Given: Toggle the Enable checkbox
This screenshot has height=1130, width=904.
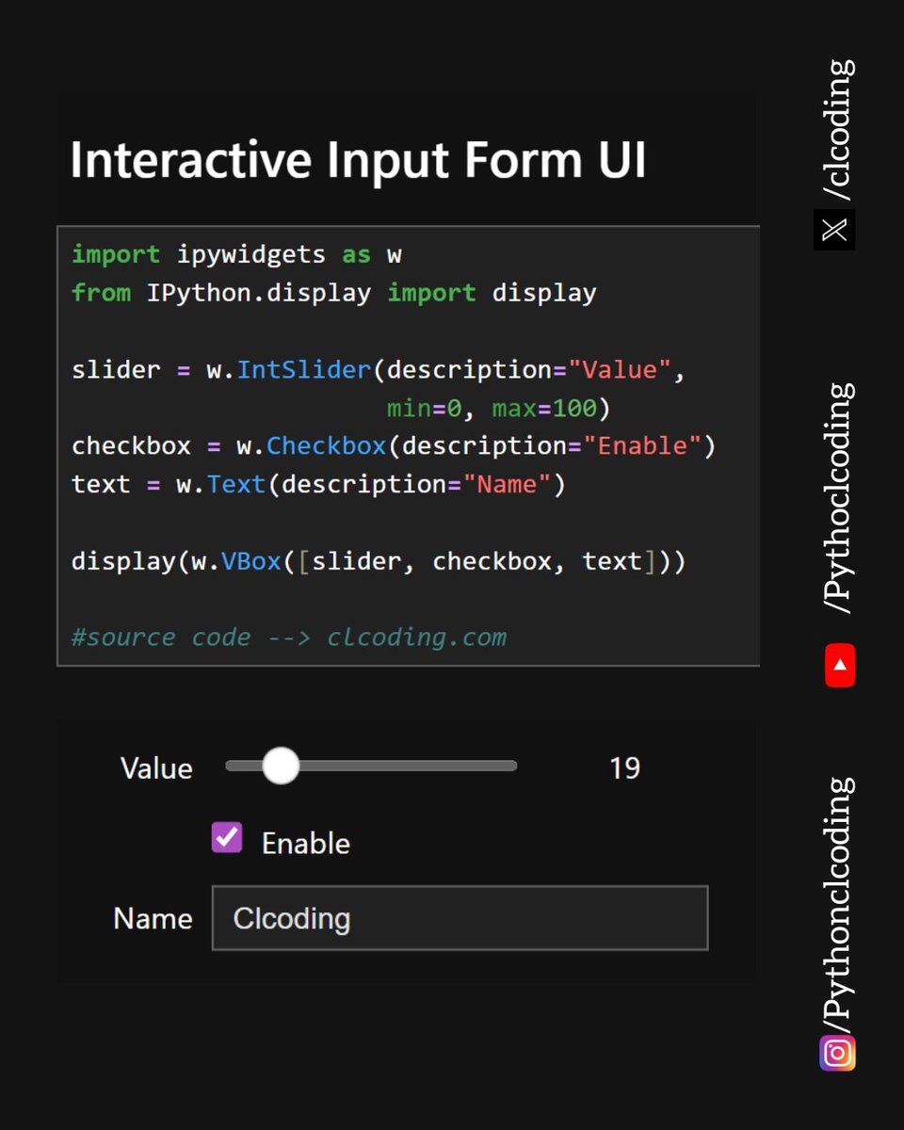Looking at the screenshot, I should [x=227, y=836].
